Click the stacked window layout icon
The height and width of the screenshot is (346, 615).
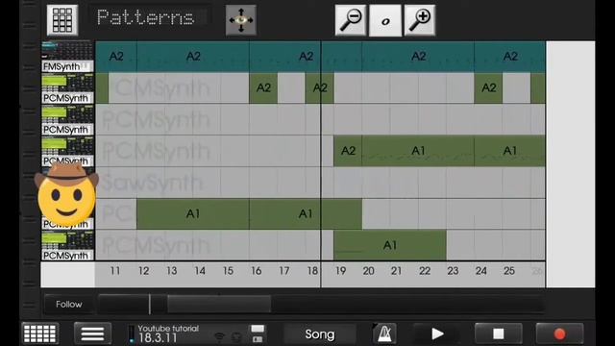click(258, 334)
